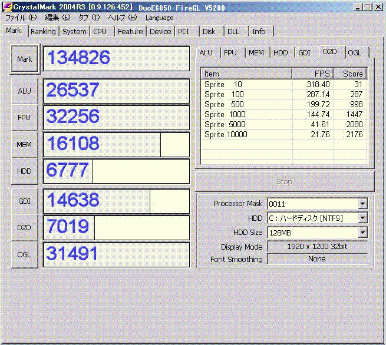Run the D2D benchmark button
Image resolution: width=386 pixels, height=345 pixels.
[x=25, y=228]
